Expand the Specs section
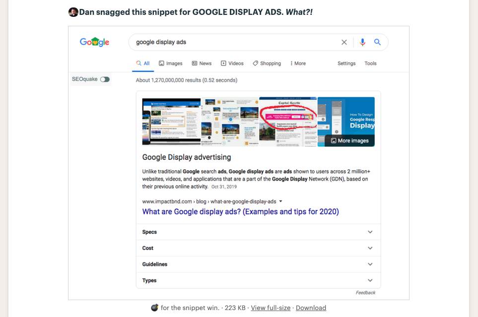Viewport: 478px width, 317px height. 370,232
